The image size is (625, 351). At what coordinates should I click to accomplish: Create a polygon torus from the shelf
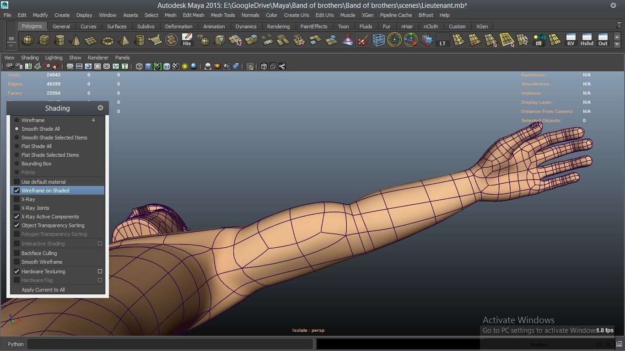(x=108, y=41)
